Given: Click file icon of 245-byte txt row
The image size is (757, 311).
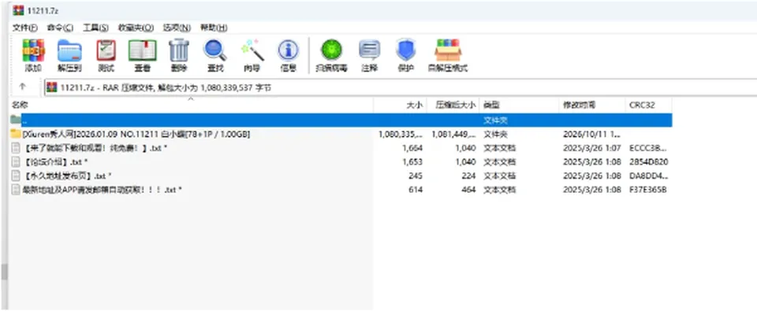Looking at the screenshot, I should point(16,176).
